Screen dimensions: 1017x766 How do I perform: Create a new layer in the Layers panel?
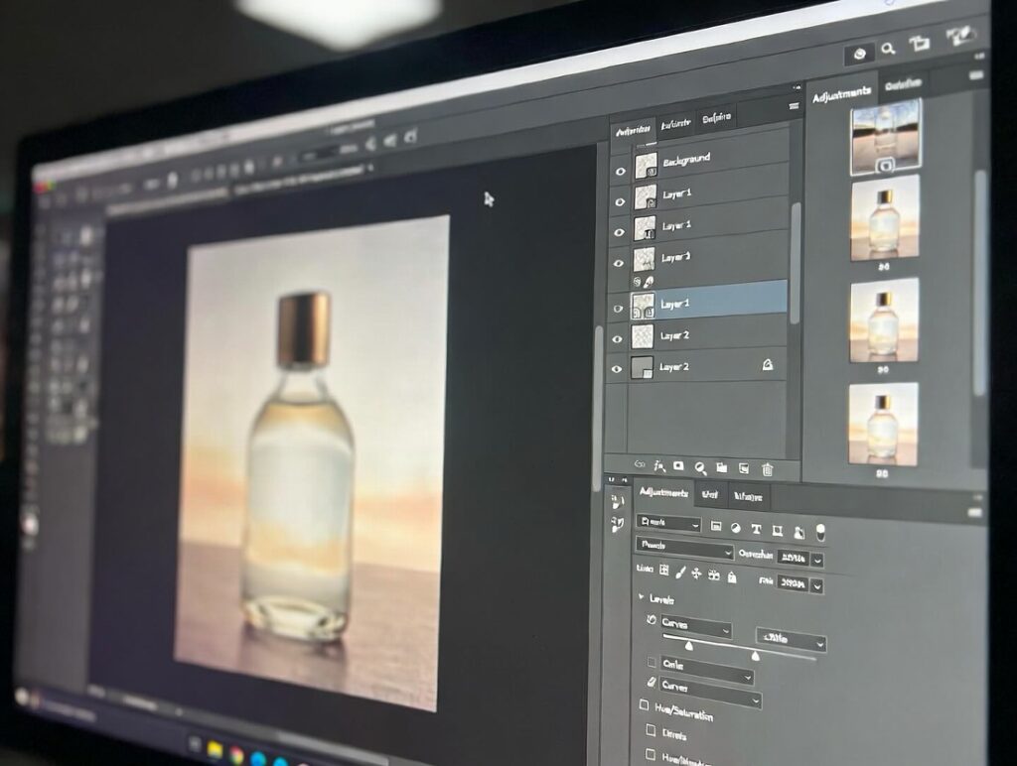point(744,470)
